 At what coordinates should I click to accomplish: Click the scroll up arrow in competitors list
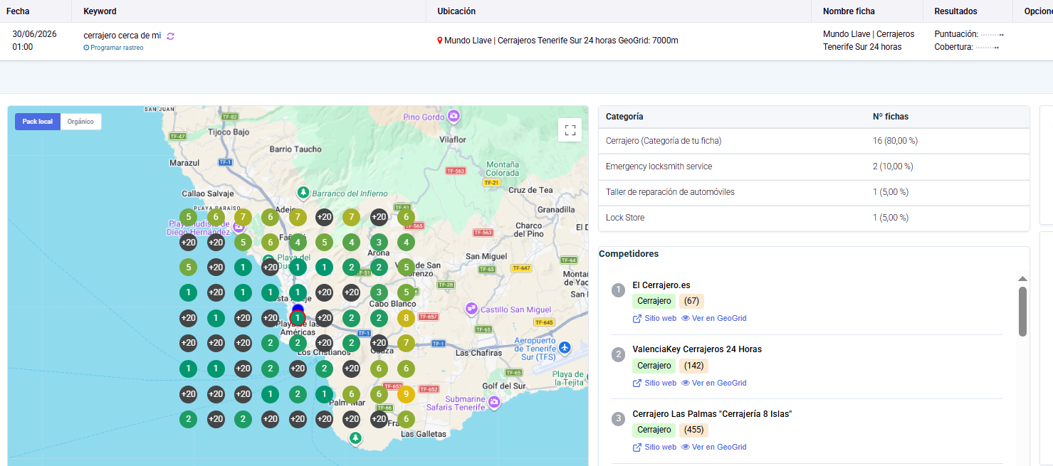point(1022,279)
